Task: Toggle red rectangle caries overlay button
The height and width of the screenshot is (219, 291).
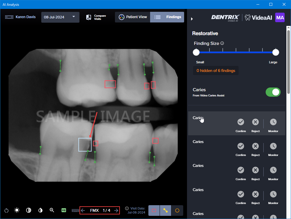Action: coord(154,210)
